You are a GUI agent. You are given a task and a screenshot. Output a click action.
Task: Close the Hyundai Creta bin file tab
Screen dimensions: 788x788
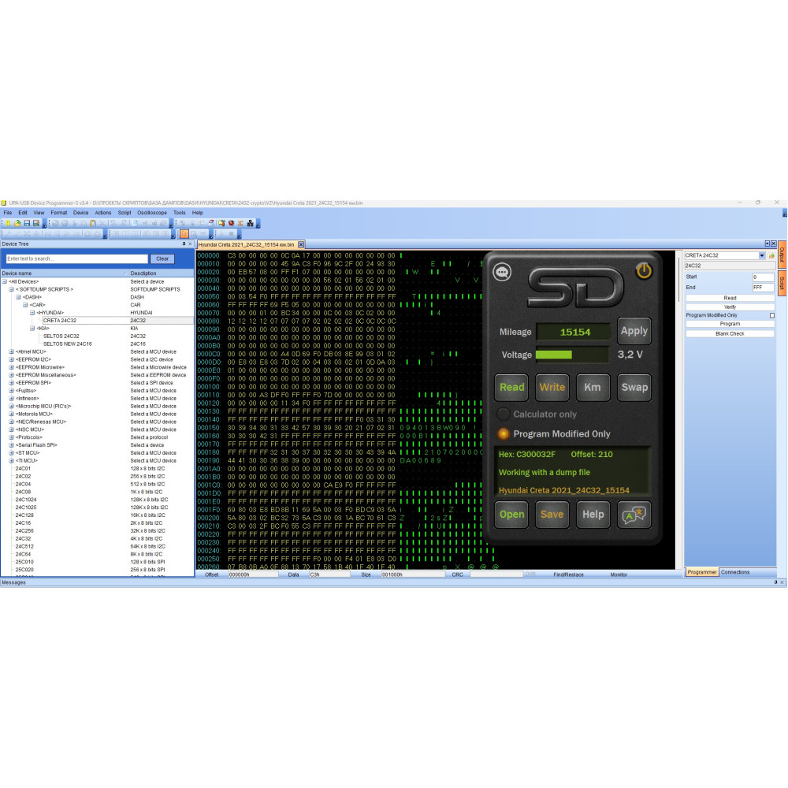click(301, 245)
